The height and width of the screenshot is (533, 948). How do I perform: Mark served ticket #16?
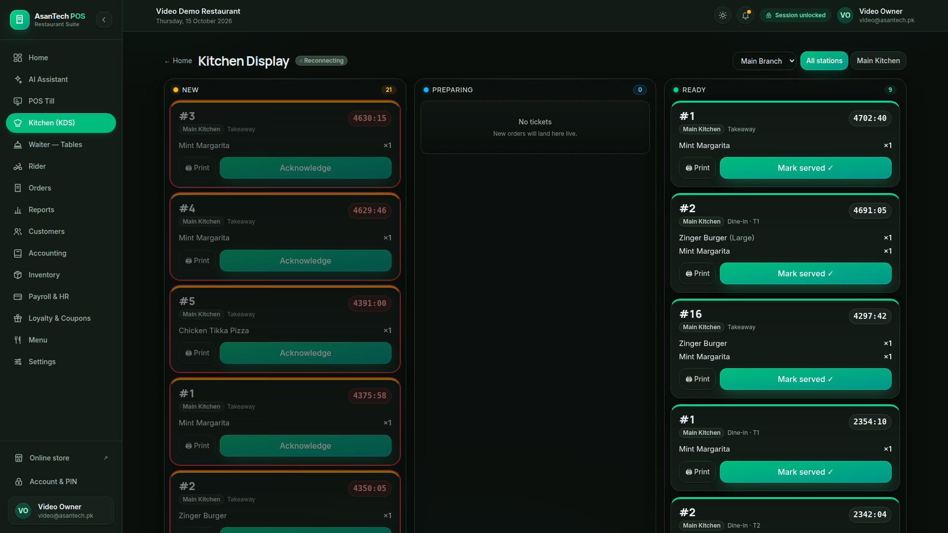tap(806, 379)
